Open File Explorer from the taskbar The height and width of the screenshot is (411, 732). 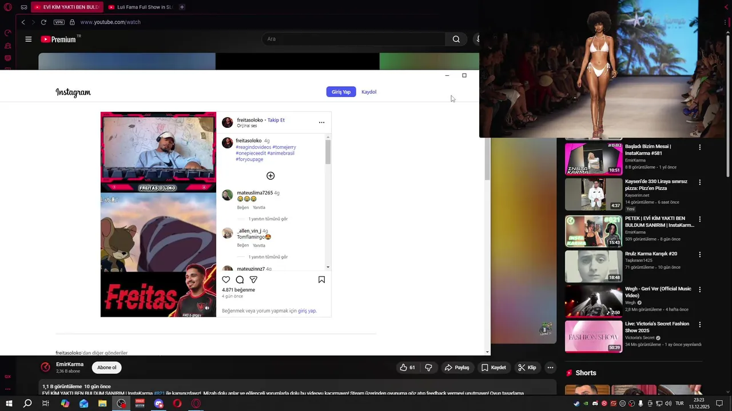(x=102, y=404)
